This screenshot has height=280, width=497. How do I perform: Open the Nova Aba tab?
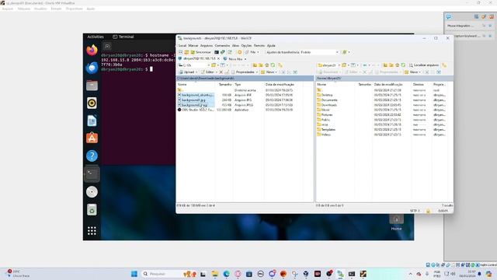233,59
